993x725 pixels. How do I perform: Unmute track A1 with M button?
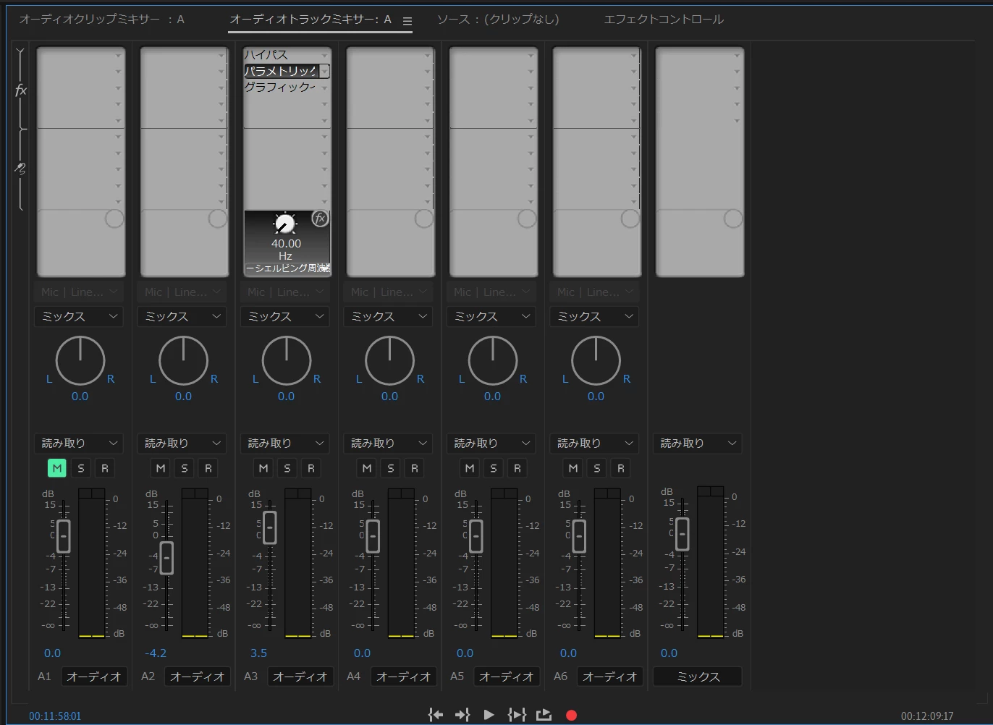coord(57,468)
